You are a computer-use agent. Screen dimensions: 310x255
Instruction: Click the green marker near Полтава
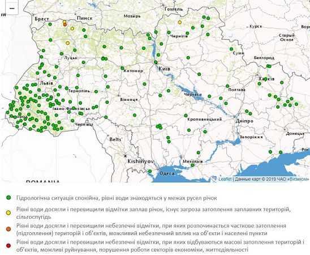227,86
